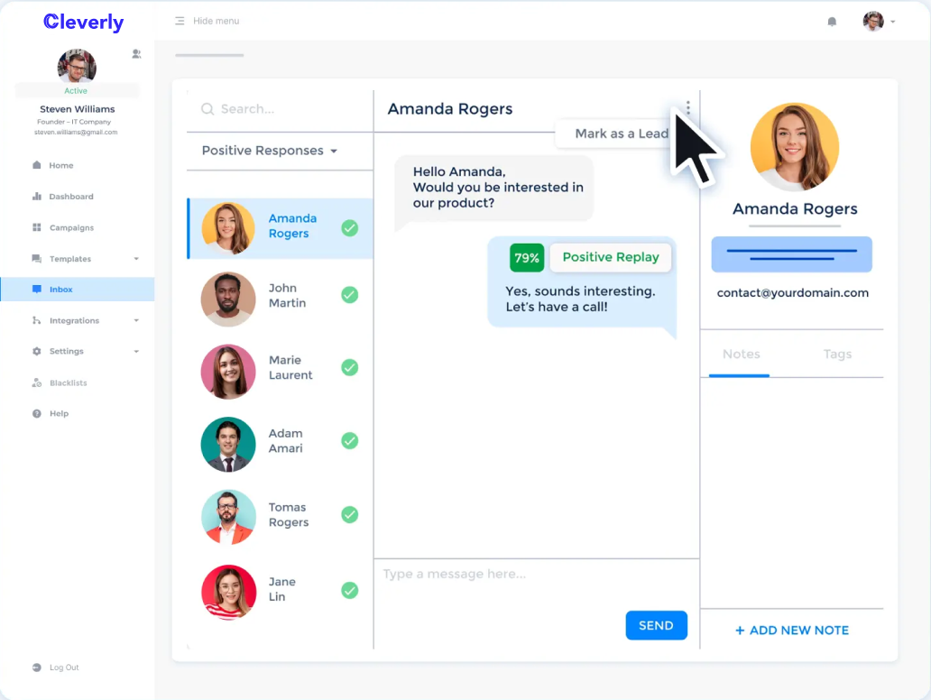Image resolution: width=931 pixels, height=700 pixels.
Task: Select Inbox in the sidebar
Action: [x=78, y=290]
